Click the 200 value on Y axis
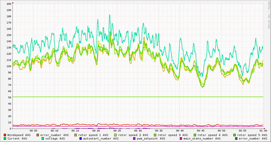271x142 pixels. [x=9, y=4]
